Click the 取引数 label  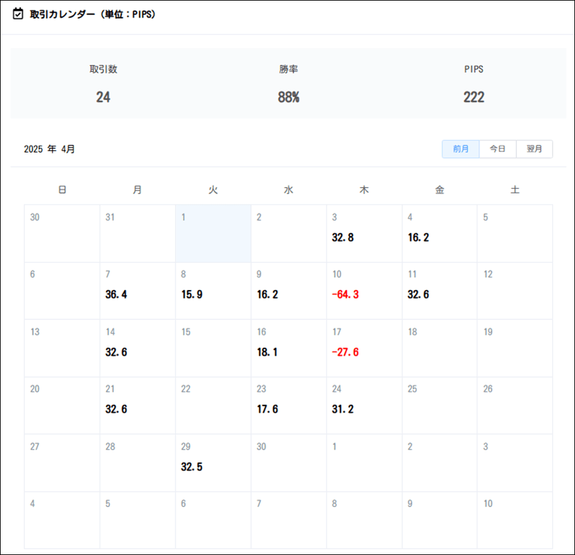pos(103,69)
